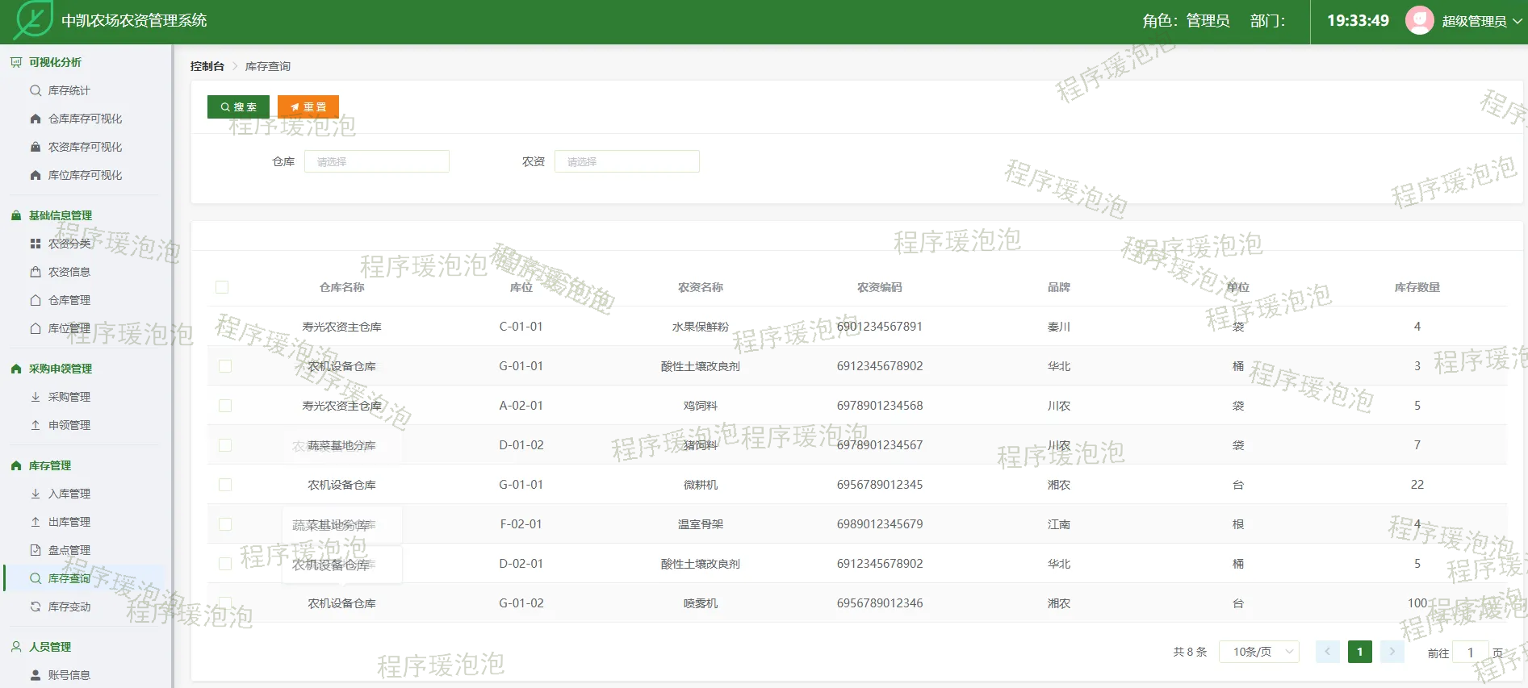The image size is (1528, 688).
Task: Click the orange 重置 button
Action: [308, 106]
